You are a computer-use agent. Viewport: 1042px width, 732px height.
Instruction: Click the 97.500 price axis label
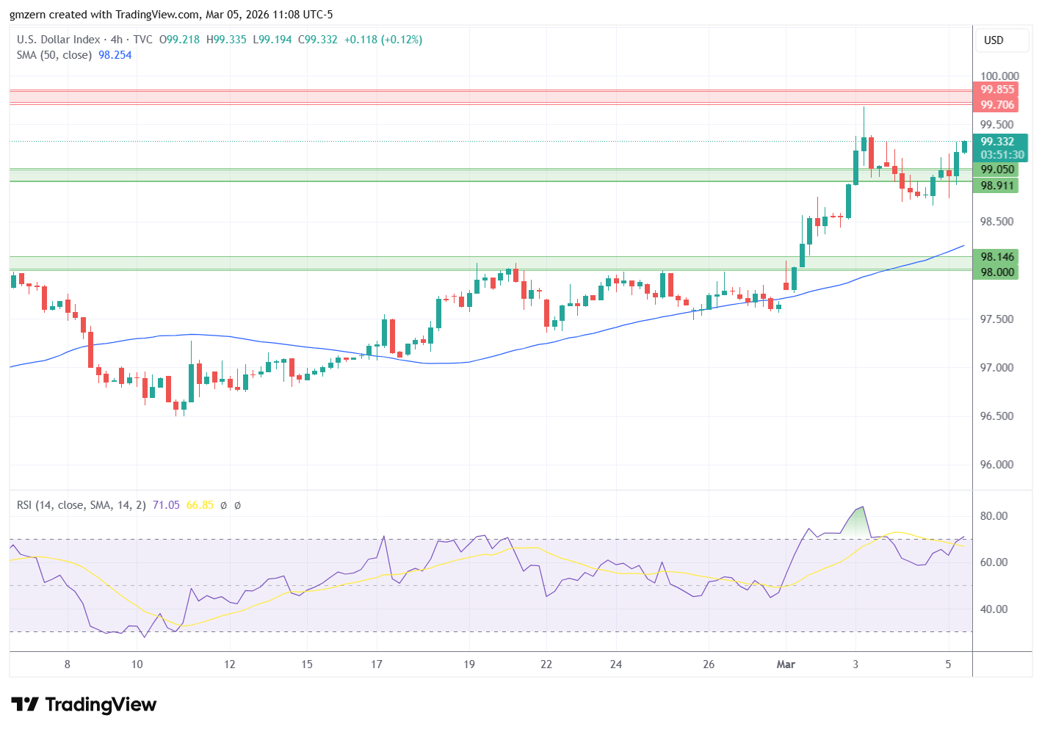[x=997, y=319]
